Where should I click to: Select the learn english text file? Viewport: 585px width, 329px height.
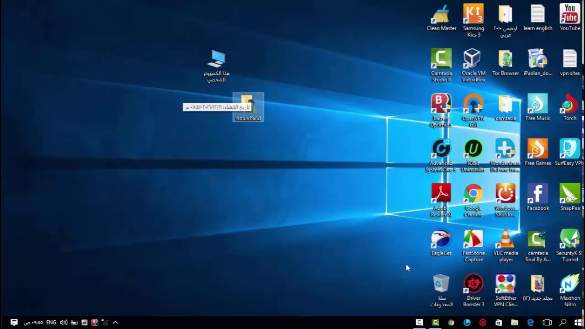[538, 17]
